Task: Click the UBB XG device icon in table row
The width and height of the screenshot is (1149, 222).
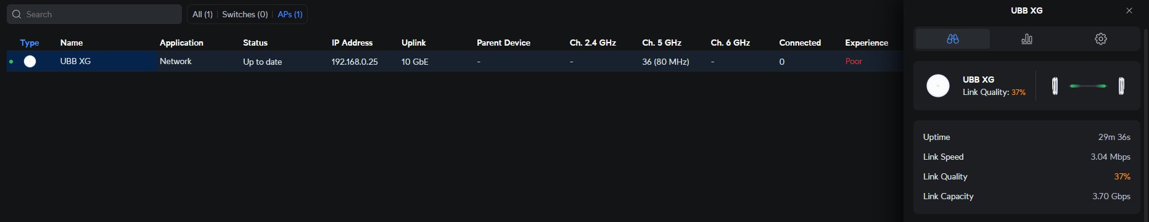Action: (x=30, y=61)
